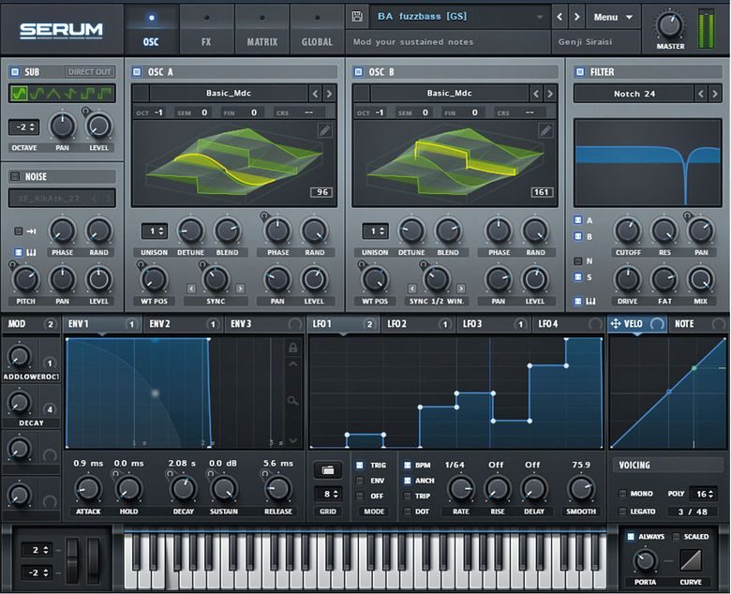
Task: Open OSC A wavetable selector Basic_Mdc
Action: [x=229, y=94]
